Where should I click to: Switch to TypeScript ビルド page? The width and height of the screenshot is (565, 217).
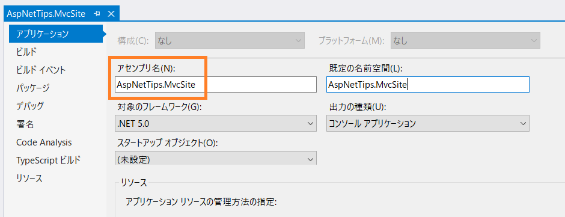click(48, 160)
